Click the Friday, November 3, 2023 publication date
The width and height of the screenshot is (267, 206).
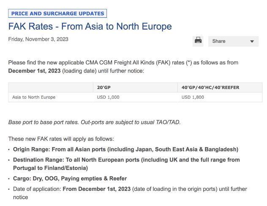tap(38, 39)
